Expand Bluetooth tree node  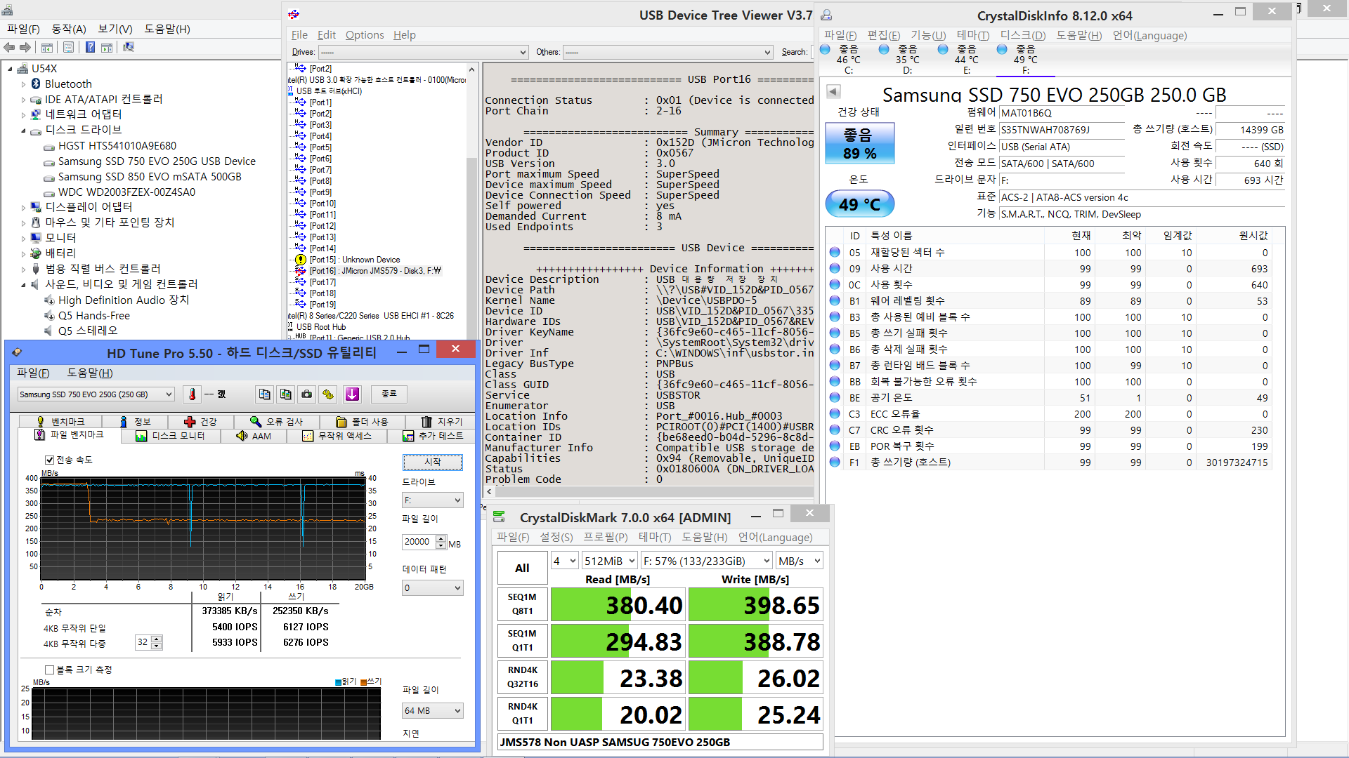(23, 84)
